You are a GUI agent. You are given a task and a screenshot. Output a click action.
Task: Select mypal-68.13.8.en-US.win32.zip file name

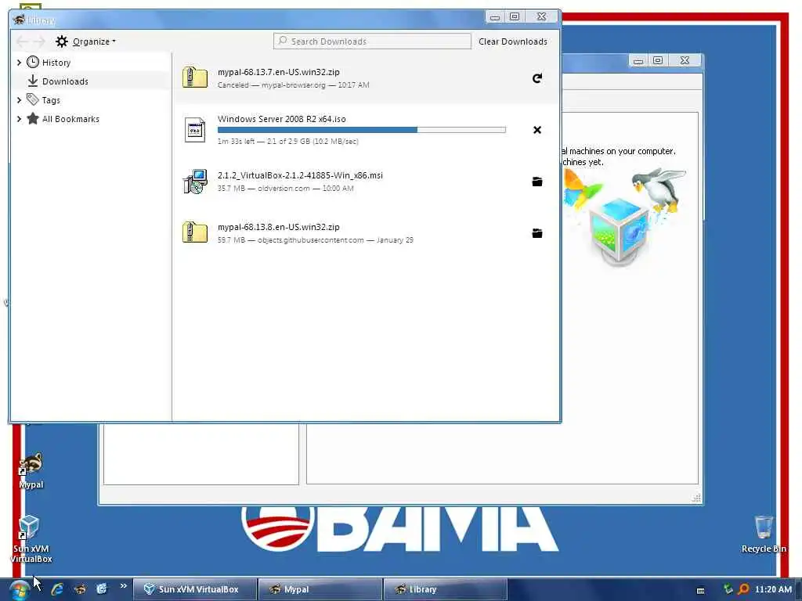point(279,227)
